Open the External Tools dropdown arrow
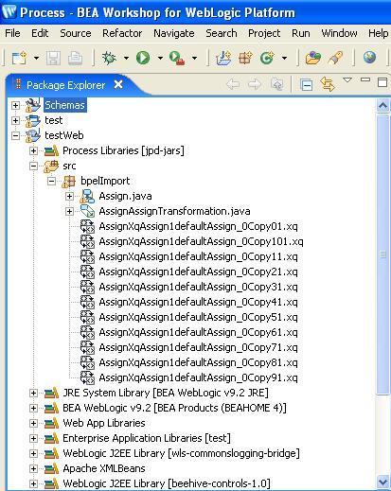This screenshot has height=491, width=391. pos(194,58)
